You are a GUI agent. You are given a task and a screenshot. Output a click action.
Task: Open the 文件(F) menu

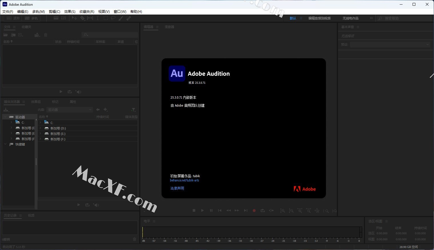8,12
